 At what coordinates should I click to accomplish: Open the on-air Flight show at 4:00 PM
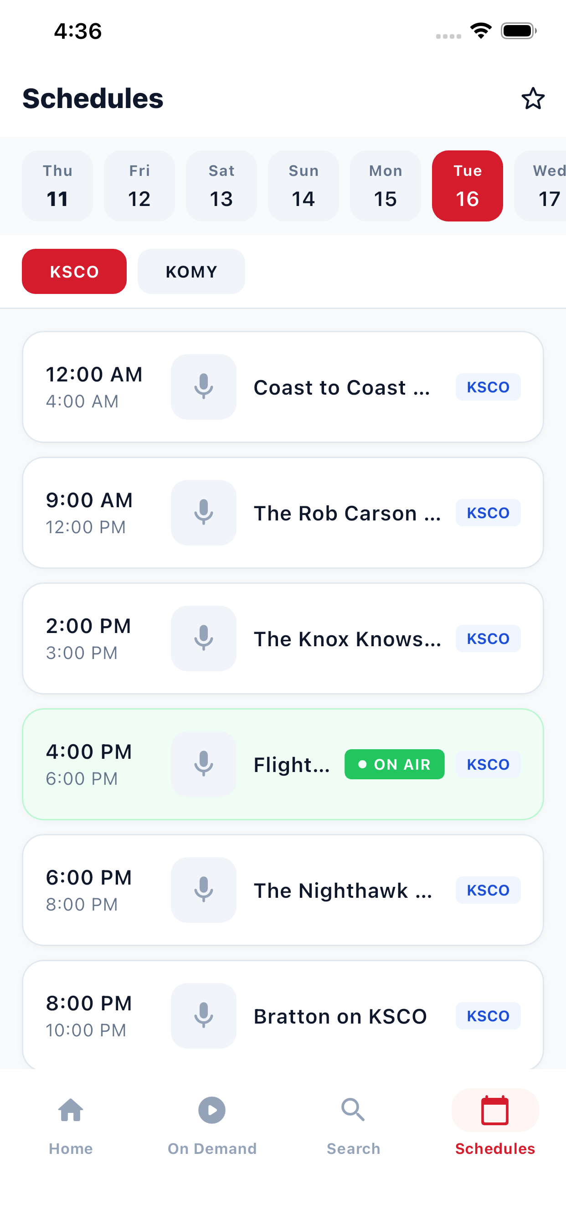pos(283,764)
